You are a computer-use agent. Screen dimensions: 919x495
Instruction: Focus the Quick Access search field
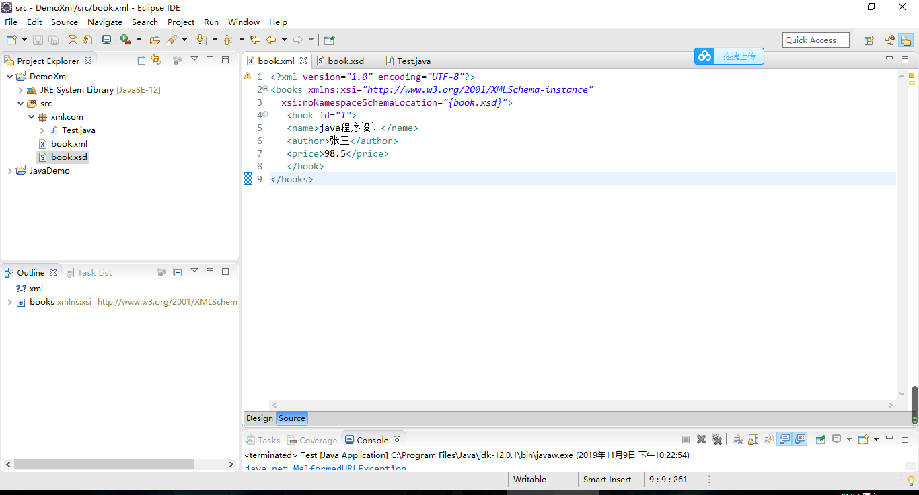[816, 40]
